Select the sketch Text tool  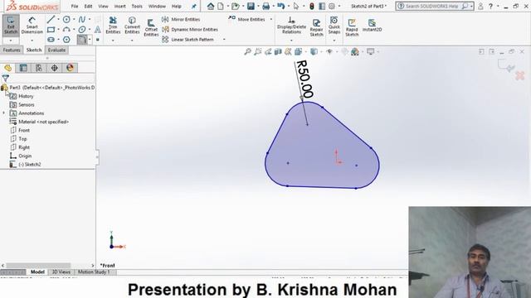click(98, 30)
